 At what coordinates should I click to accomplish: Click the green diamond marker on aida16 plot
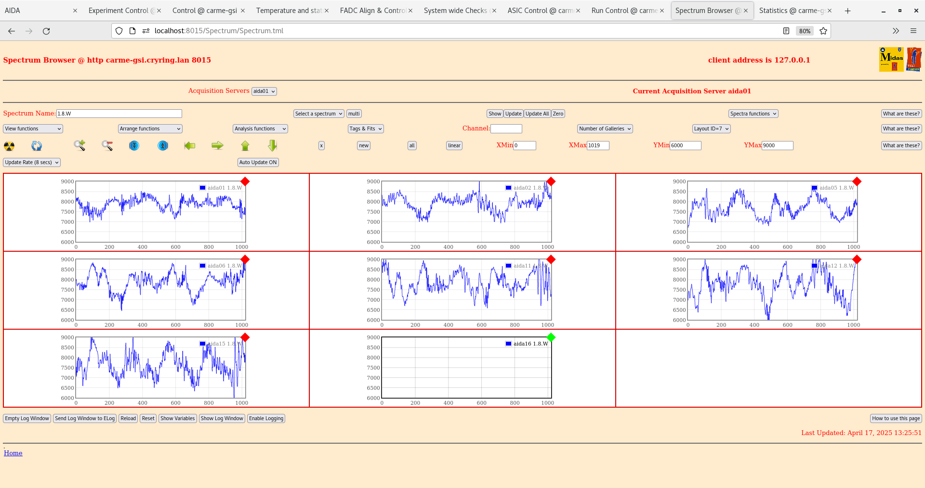(551, 337)
